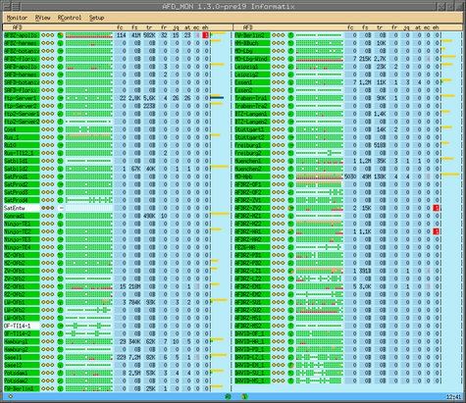Viewport: 466px width, 403px height.
Task: Select the Muenchen1 AFD entry
Action: point(252,161)
